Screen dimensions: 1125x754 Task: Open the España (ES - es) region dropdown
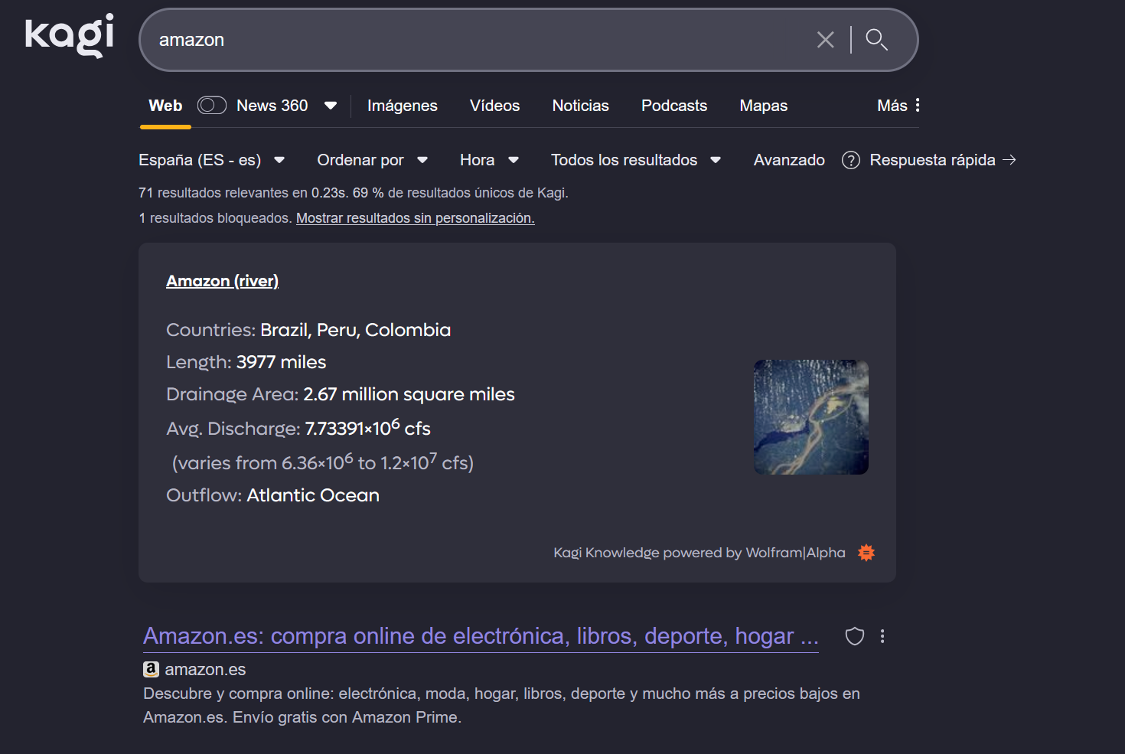(x=211, y=160)
